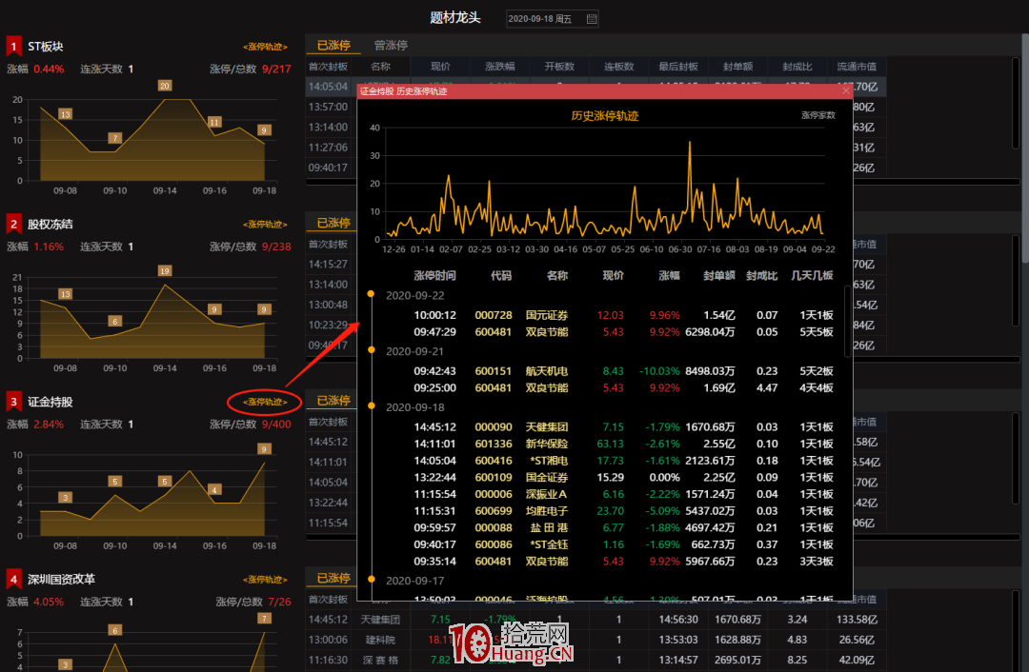Click the 2020-09-21 timeline marker dot
Viewport: 1029px width, 672px height.
pos(372,349)
